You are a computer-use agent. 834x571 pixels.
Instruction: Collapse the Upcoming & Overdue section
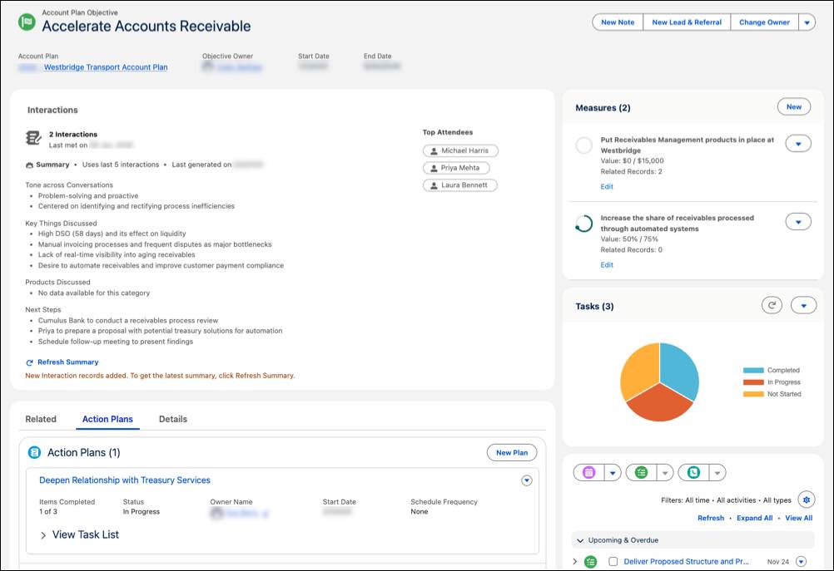tap(578, 540)
